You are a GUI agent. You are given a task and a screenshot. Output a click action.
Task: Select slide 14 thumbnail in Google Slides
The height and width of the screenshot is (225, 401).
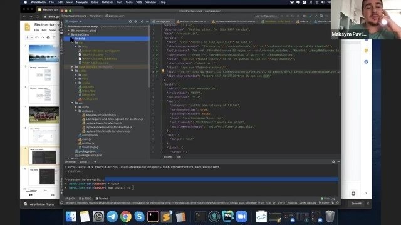click(44, 53)
